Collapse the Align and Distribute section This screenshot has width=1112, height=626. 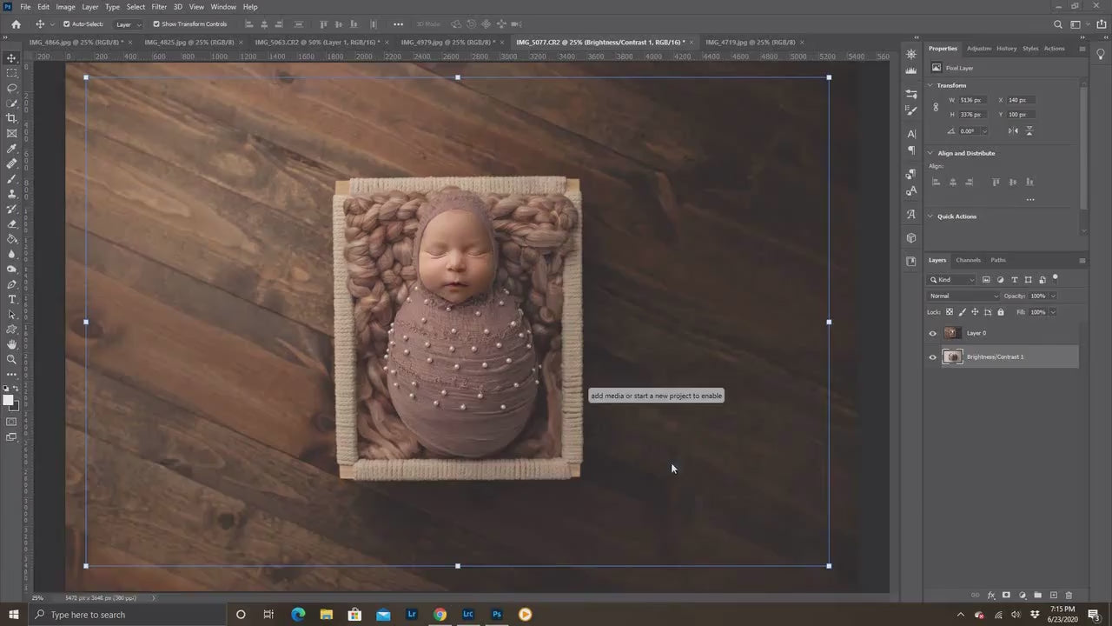[930, 153]
